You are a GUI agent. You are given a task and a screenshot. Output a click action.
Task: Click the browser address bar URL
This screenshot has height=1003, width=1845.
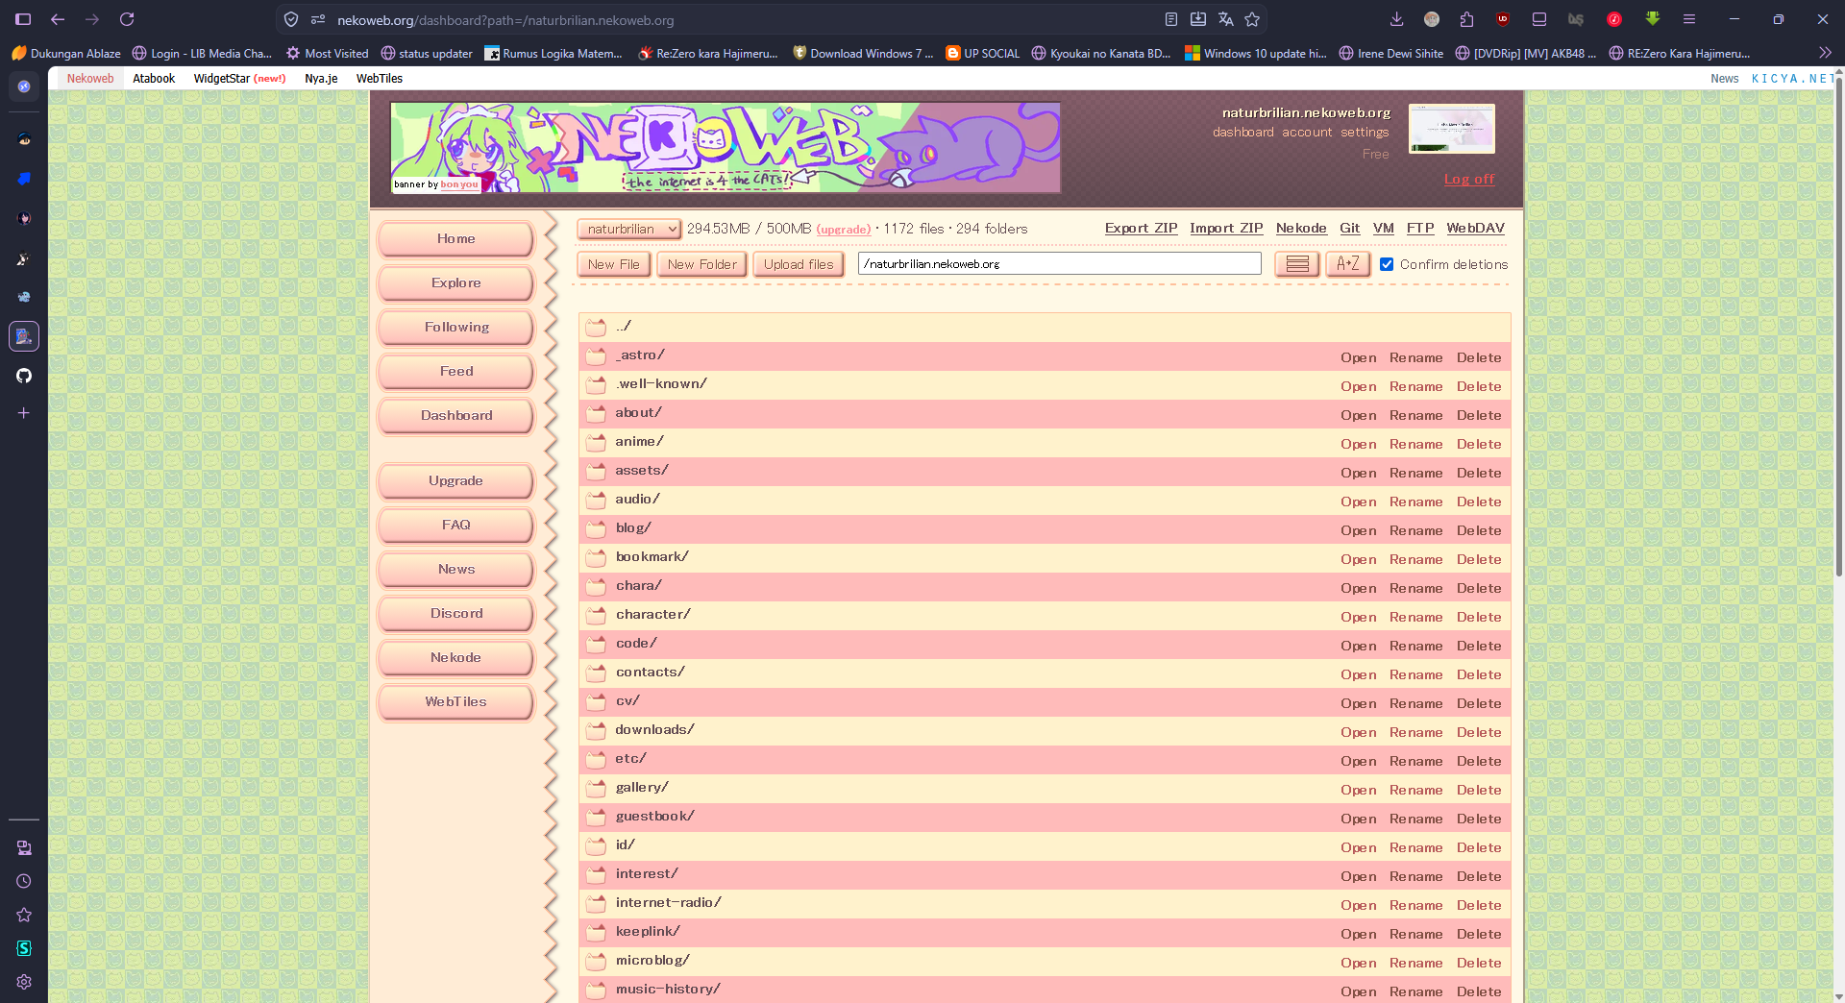(x=505, y=19)
